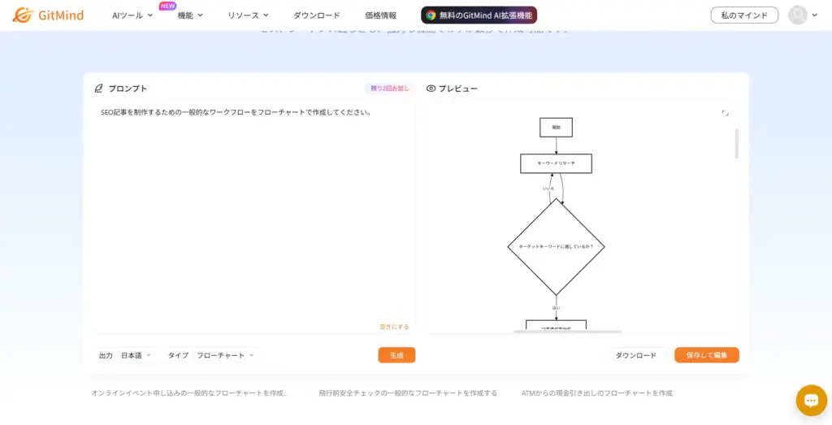The width and height of the screenshot is (832, 425).
Task: Select the オンラインイベント申し込み example prompt
Action: (189, 393)
